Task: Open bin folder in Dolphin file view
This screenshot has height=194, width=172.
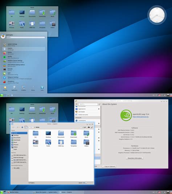Action: tap(36, 134)
